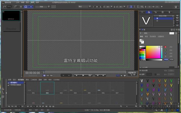Click the Undo arrow button
181x113 pixels.
(x=5, y=7)
